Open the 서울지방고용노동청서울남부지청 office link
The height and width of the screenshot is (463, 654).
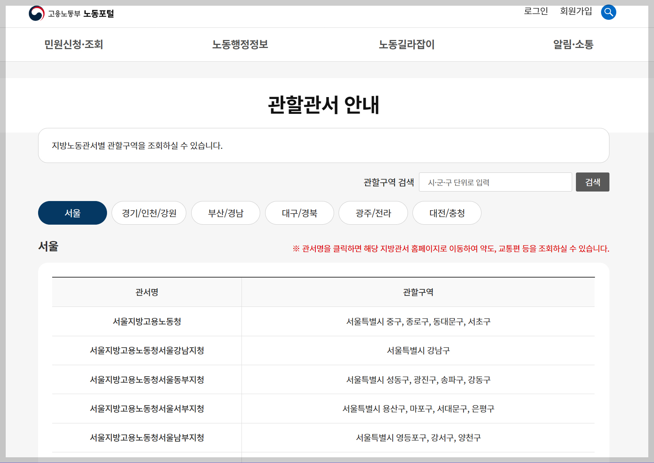[x=146, y=437]
